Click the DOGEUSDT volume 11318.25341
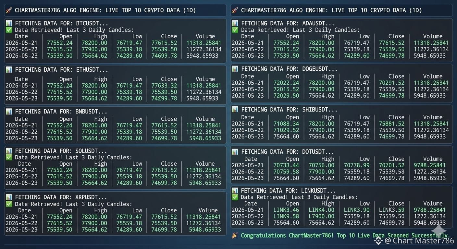This screenshot has width=457, height=249. (x=431, y=83)
